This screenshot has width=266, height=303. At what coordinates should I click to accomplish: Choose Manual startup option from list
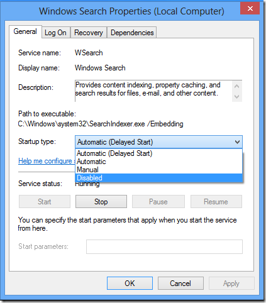tap(158, 170)
